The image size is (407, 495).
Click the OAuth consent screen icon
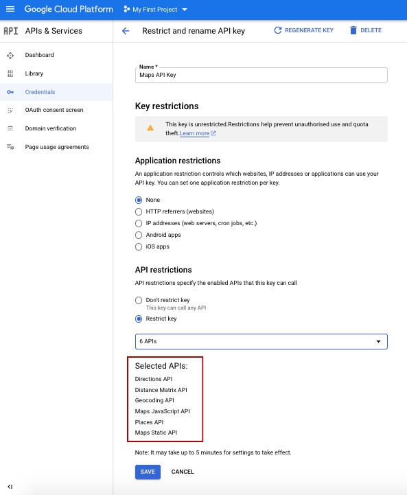pyautogui.click(x=10, y=110)
